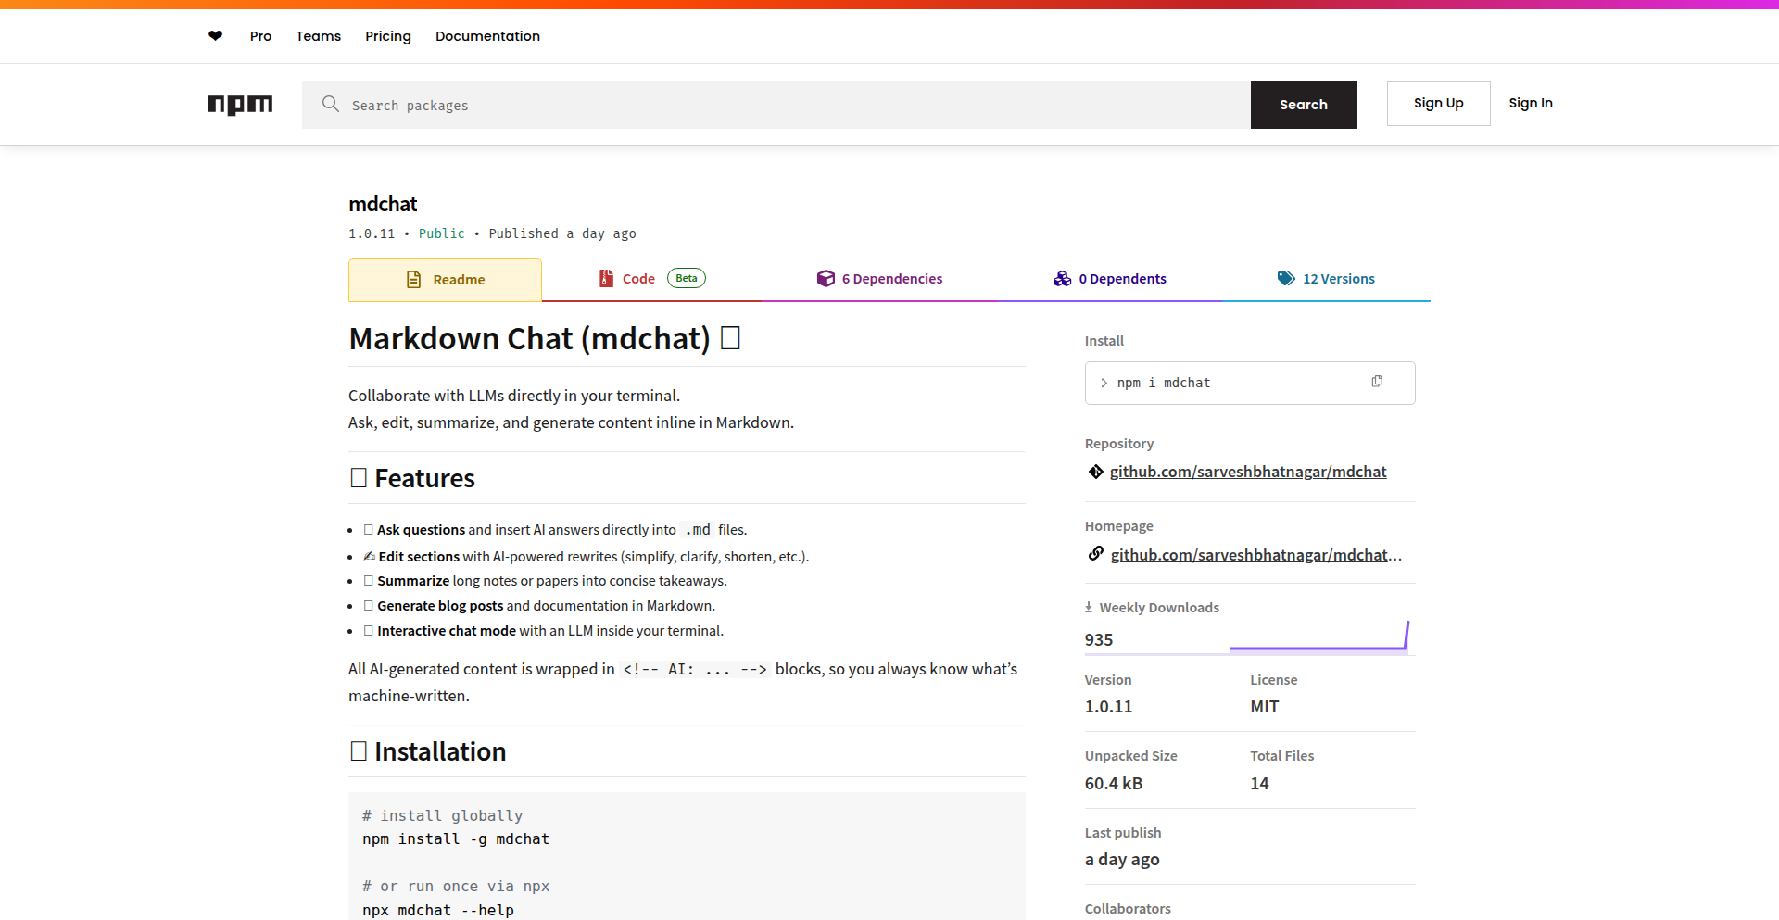The height and width of the screenshot is (920, 1779).
Task: Open the 6 Dependencies tab
Action: click(x=879, y=279)
